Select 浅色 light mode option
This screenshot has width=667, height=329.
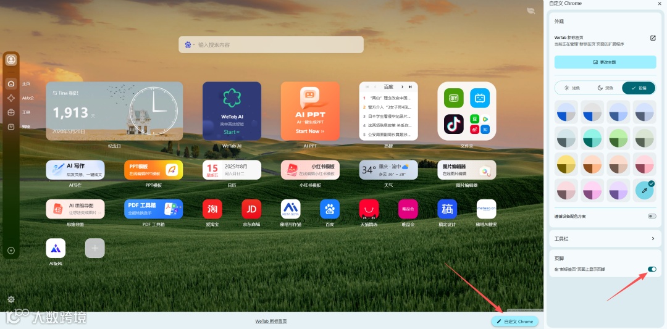click(572, 88)
